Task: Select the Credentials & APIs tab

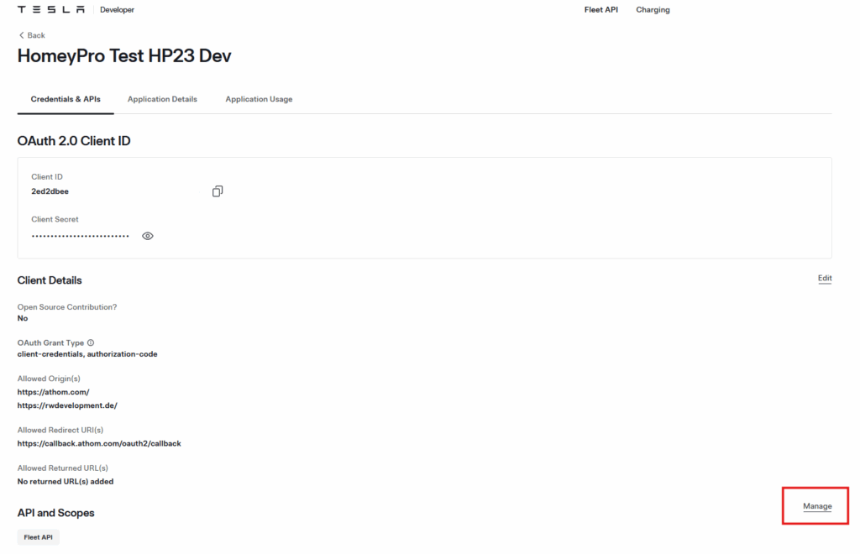Action: 66,99
